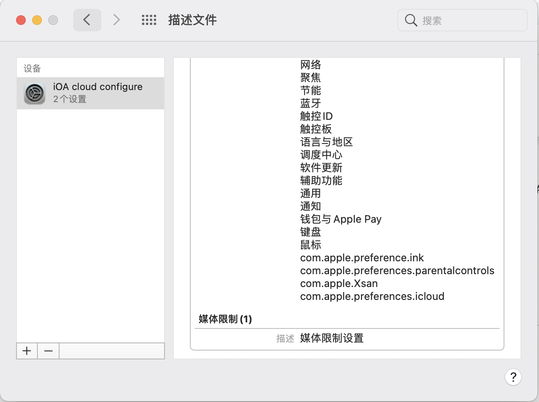Select the 触控 ID list entry
The width and height of the screenshot is (539, 402).
click(x=316, y=116)
